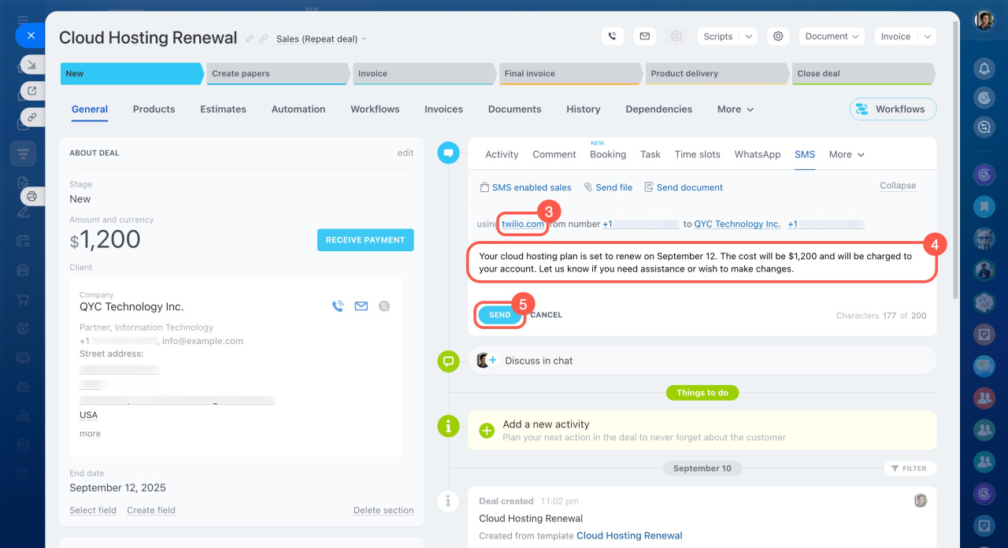1008x548 pixels.
Task: Open the user profile avatar at top right
Action: pos(984,20)
